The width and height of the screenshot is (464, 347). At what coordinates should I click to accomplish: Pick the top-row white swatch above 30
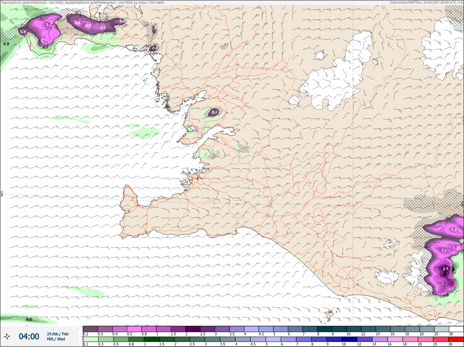point(456,329)
